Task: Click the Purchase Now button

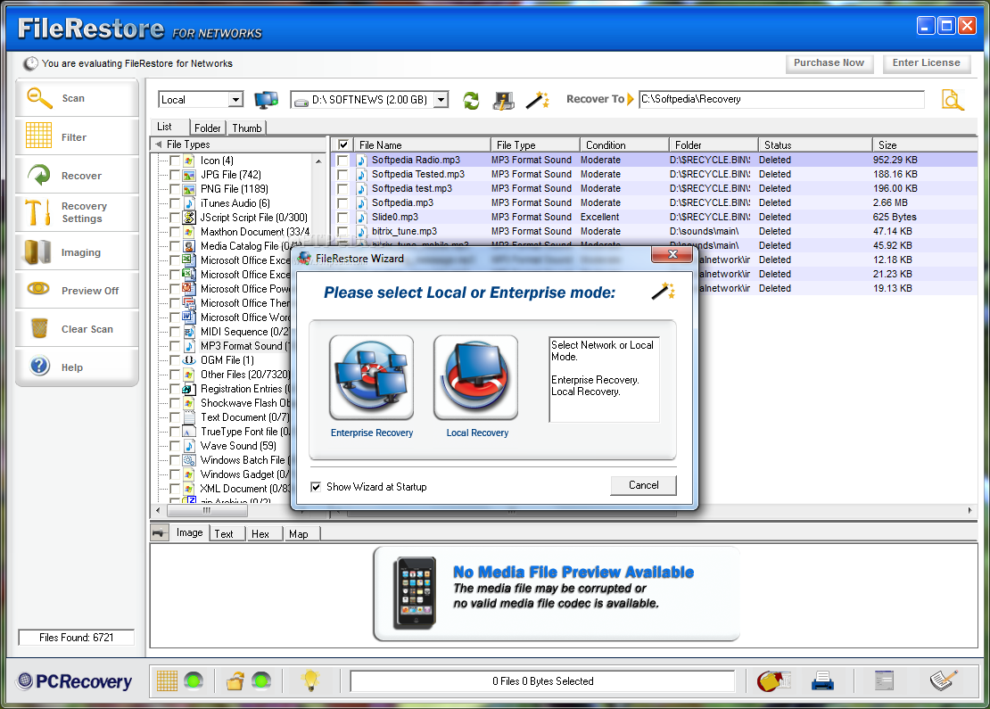Action: (829, 63)
